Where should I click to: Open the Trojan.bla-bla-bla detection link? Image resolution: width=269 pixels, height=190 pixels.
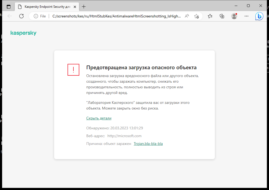pyautogui.click(x=148, y=143)
